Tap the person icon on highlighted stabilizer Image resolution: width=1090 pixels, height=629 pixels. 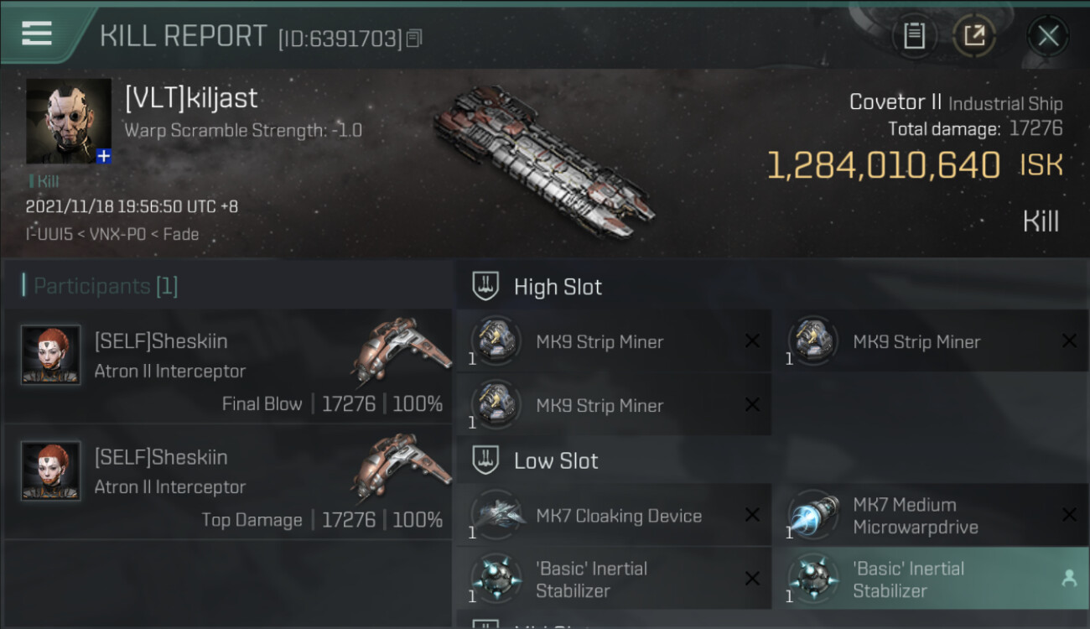1069,578
